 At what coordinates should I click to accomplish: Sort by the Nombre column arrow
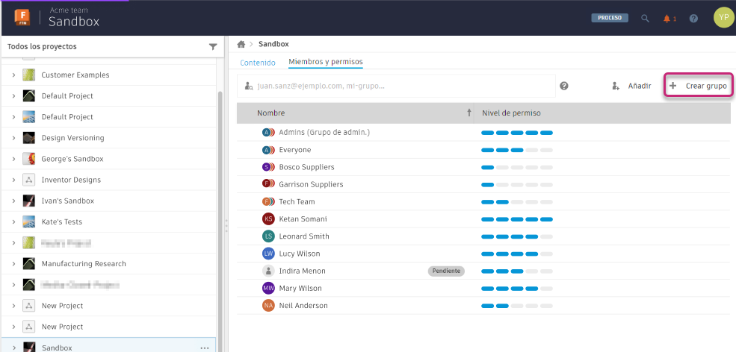(468, 113)
